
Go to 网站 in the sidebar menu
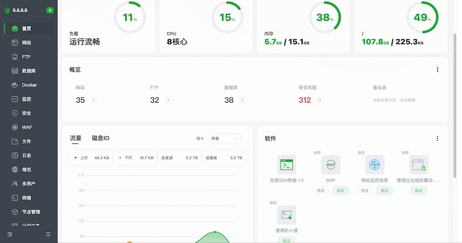[26, 43]
